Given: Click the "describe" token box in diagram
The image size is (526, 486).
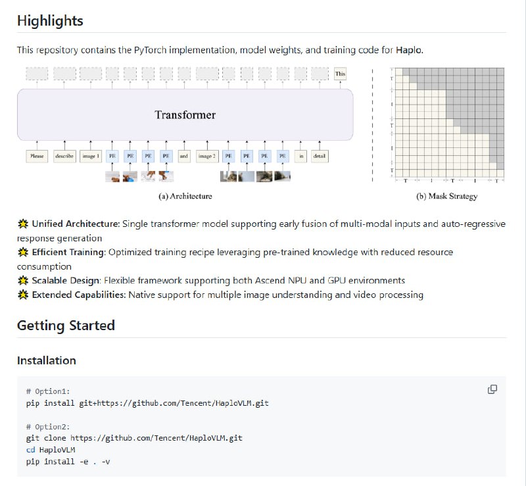Looking at the screenshot, I should tap(64, 157).
